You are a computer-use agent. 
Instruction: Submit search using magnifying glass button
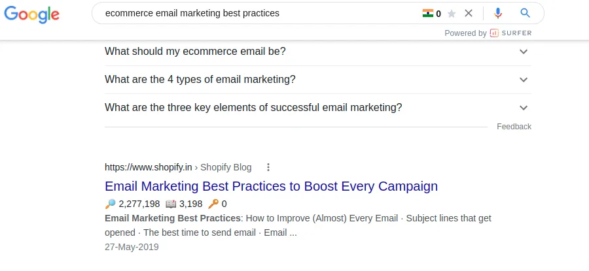tap(525, 13)
